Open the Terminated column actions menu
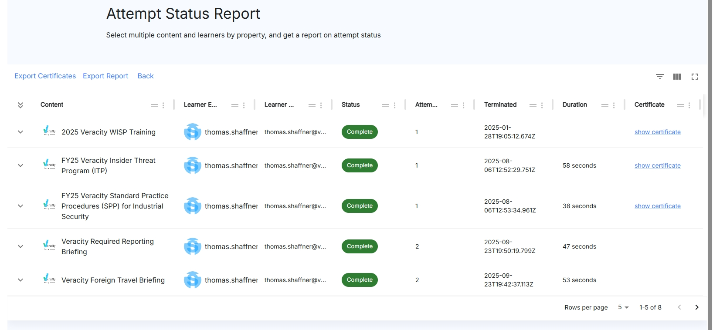The image size is (713, 330). click(542, 105)
